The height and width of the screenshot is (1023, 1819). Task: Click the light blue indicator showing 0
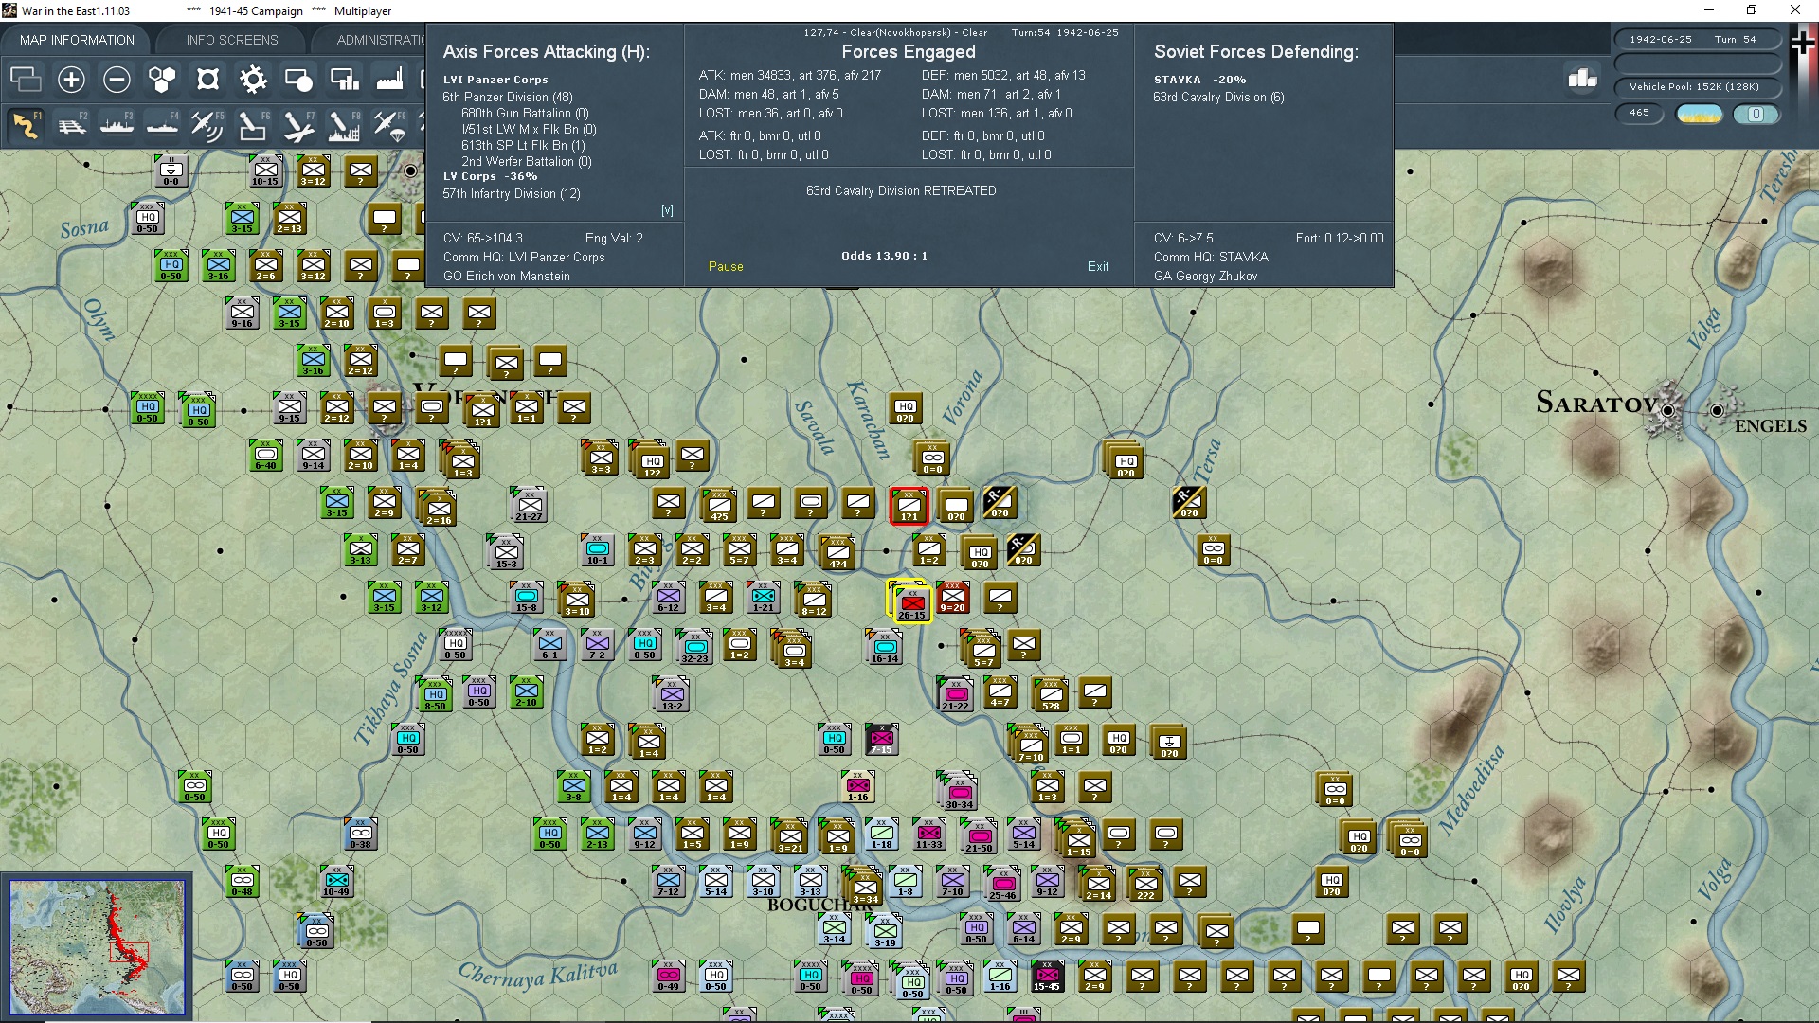pos(1756,114)
